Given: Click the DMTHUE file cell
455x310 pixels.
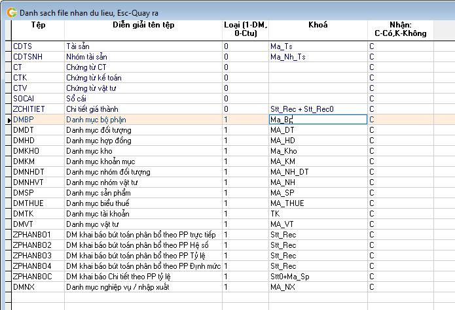Looking at the screenshot, I should coord(38,203).
